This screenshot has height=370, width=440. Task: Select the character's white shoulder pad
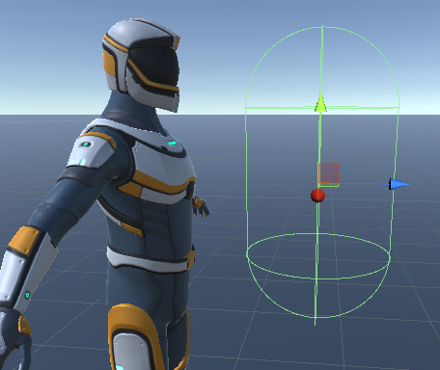(91, 150)
